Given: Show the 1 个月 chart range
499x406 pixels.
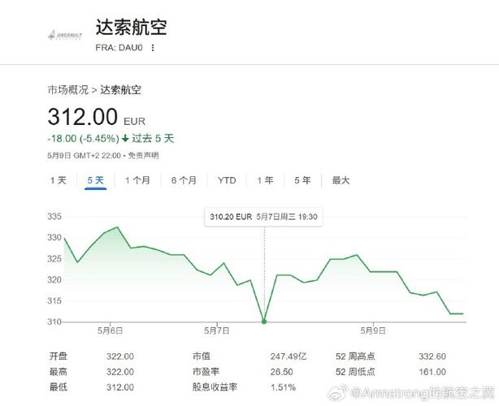Looking at the screenshot, I should [x=137, y=180].
